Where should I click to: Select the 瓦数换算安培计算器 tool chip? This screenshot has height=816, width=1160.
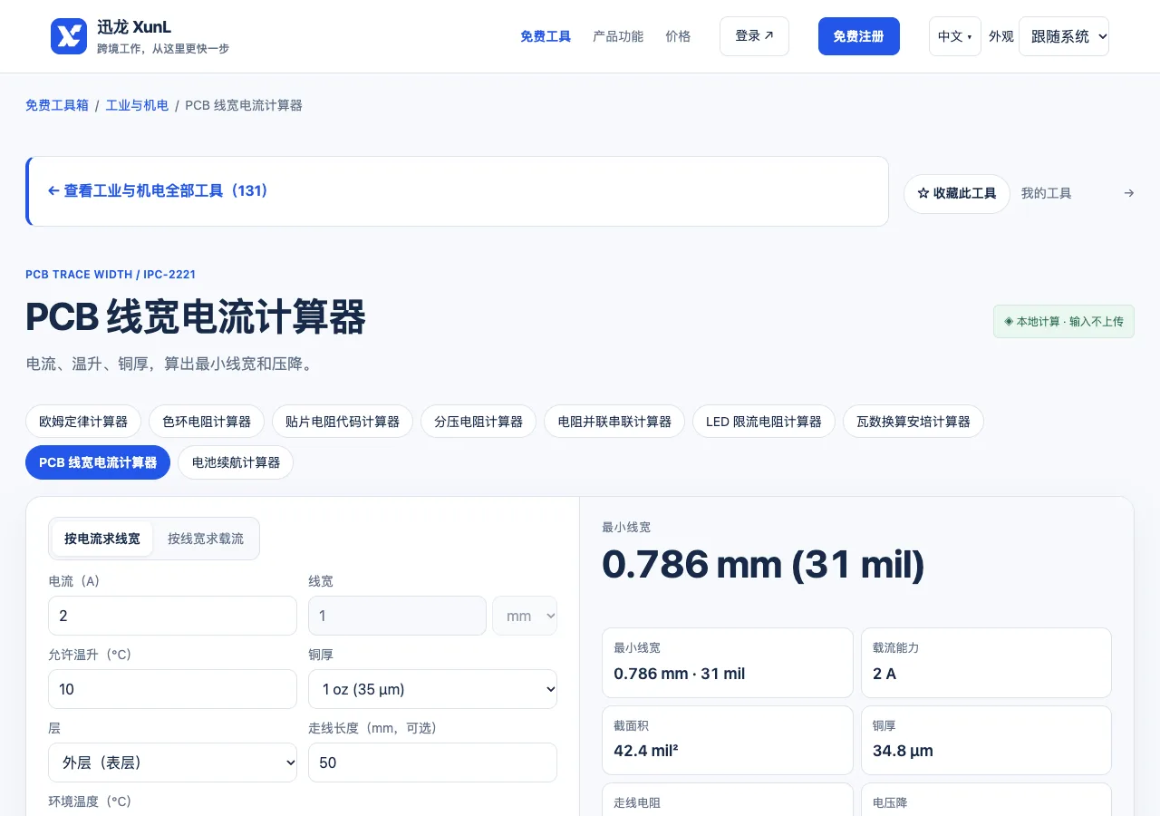pyautogui.click(x=913, y=422)
